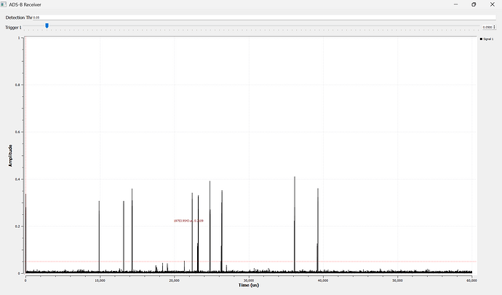Image resolution: width=502 pixels, height=295 pixels.
Task: Click the red coordinate marker label on plot
Action: [188, 220]
